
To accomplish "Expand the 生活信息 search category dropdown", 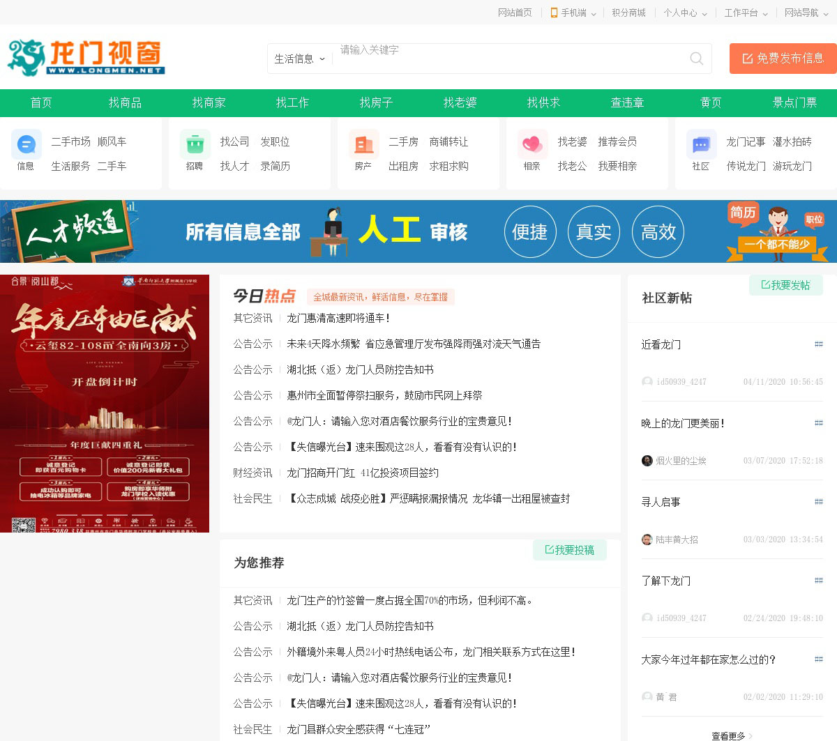I will [300, 59].
